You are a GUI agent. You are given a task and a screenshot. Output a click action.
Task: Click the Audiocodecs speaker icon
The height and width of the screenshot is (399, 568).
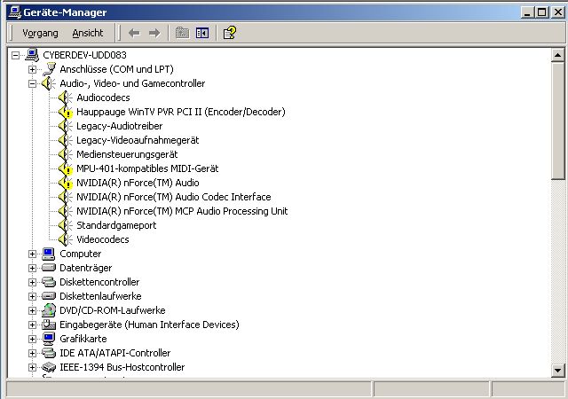pyautogui.click(x=65, y=98)
